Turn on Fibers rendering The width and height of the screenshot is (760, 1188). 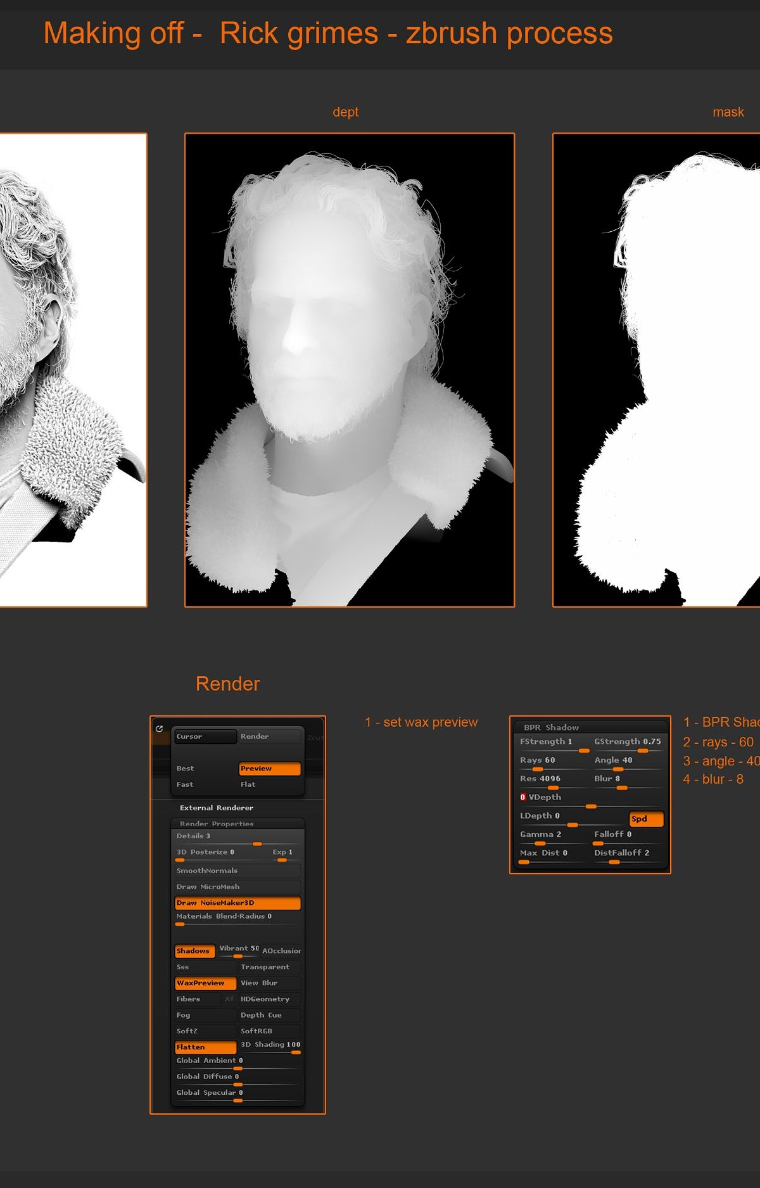tap(198, 999)
